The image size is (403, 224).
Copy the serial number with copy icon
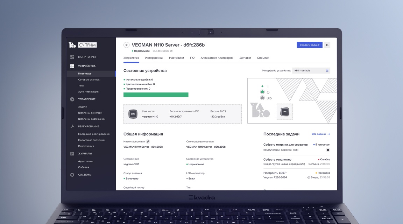click(x=171, y=51)
